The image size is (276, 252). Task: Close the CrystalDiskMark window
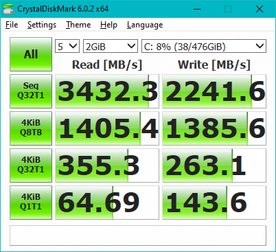pos(260,9)
